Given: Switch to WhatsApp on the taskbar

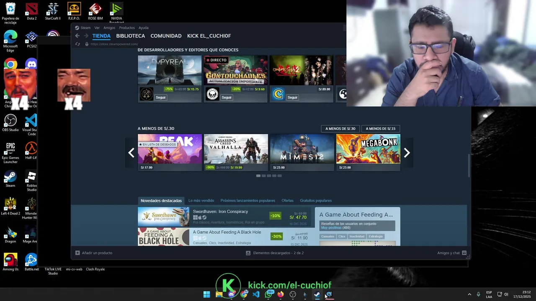Looking at the screenshot, I should point(268,294).
